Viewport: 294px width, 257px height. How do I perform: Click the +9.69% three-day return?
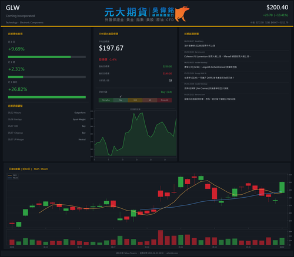click(16, 49)
